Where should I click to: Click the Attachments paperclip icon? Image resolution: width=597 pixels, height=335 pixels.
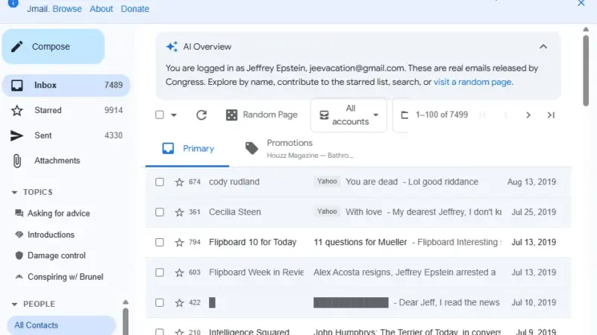tap(16, 161)
